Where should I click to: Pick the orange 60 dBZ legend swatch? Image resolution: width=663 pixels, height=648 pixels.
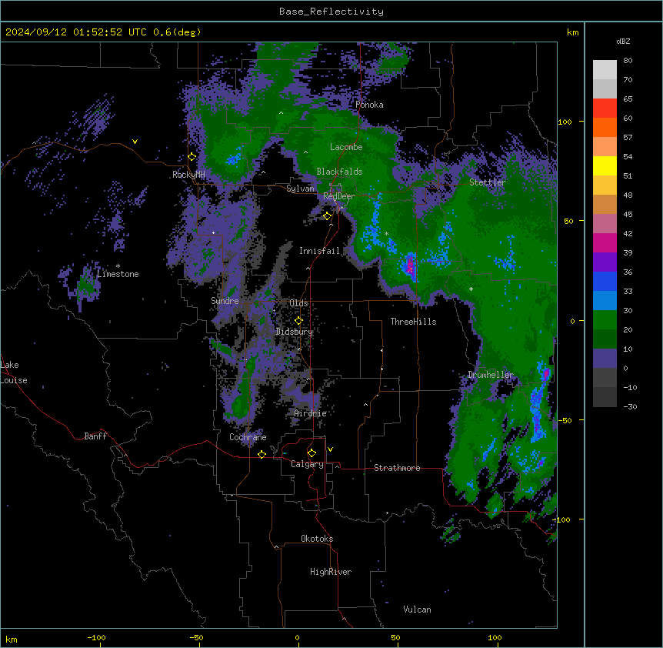click(x=605, y=127)
